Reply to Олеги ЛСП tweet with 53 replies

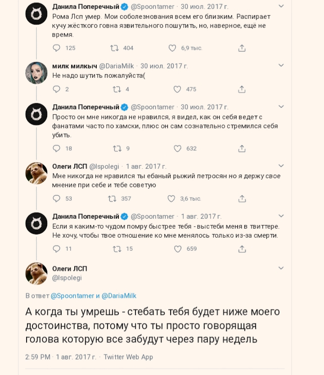pyautogui.click(x=57, y=199)
